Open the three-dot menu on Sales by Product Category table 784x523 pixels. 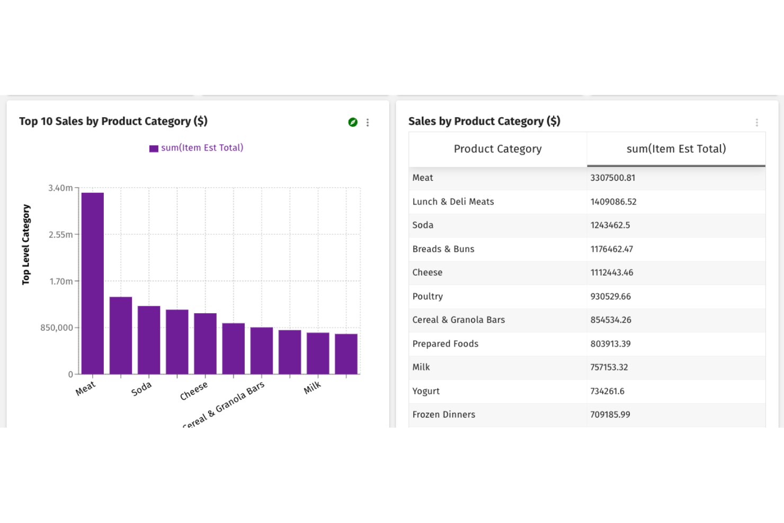click(x=757, y=122)
